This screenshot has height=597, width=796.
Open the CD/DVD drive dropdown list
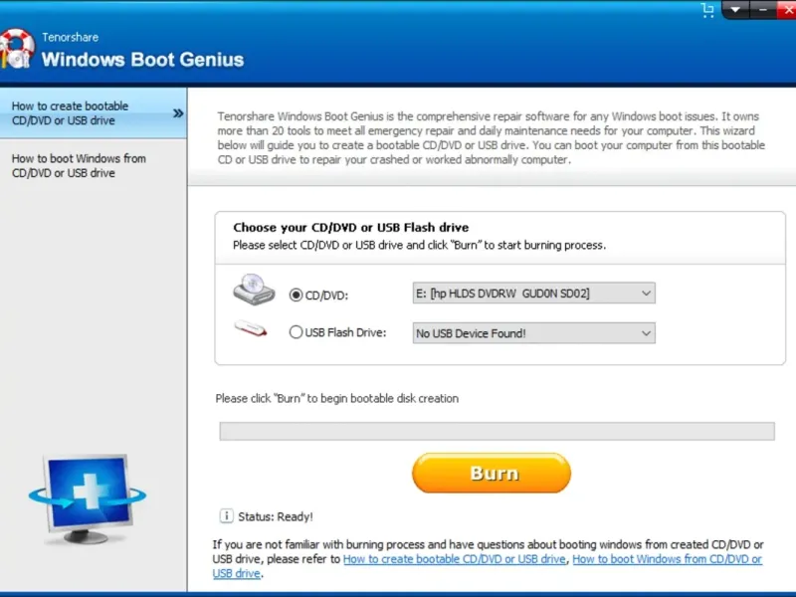pos(534,293)
